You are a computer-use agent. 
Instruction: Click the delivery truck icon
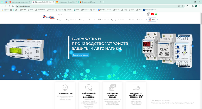point(136,87)
